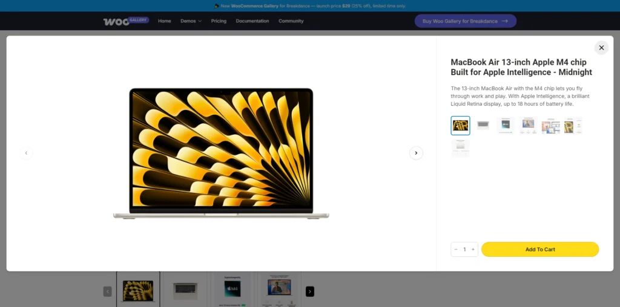Select the video call screen thumbnail in lightbox
This screenshot has width=620, height=307.
(x=528, y=126)
